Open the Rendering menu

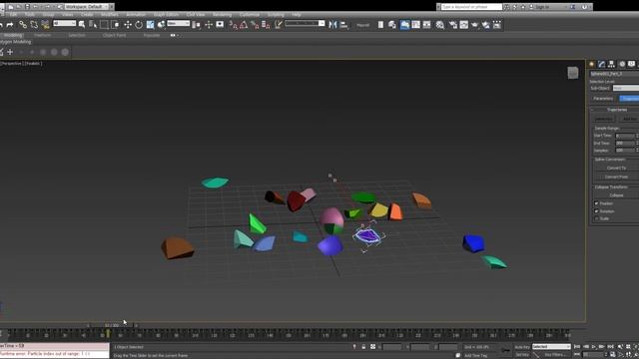222,15
